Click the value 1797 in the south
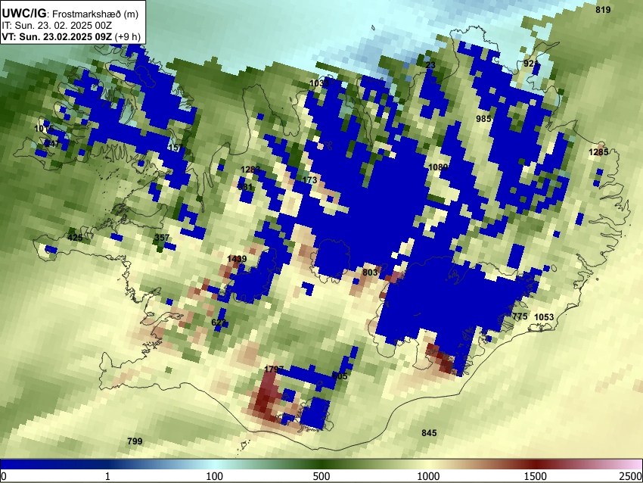 [274, 369]
